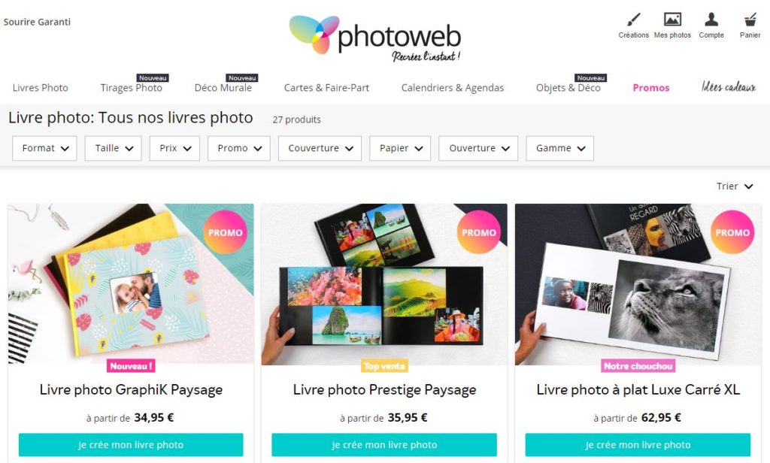Open the Mes photos picture icon
This screenshot has width=770, height=463.
tap(672, 20)
